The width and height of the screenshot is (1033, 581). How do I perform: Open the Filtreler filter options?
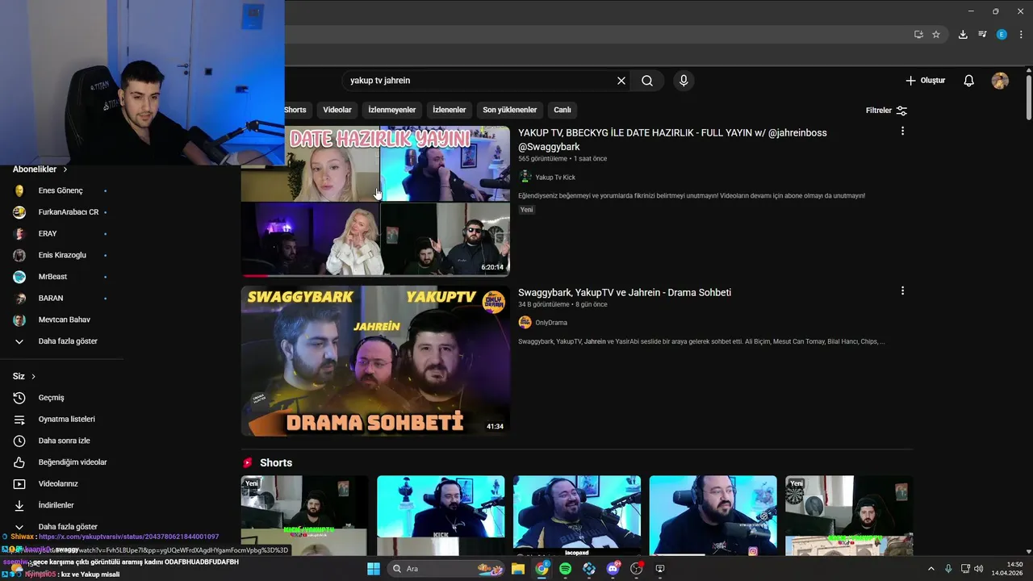pos(886,111)
